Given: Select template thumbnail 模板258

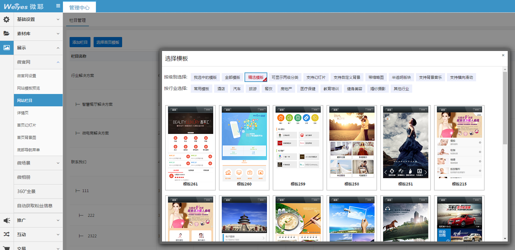Looking at the screenshot, I should 352,148.
